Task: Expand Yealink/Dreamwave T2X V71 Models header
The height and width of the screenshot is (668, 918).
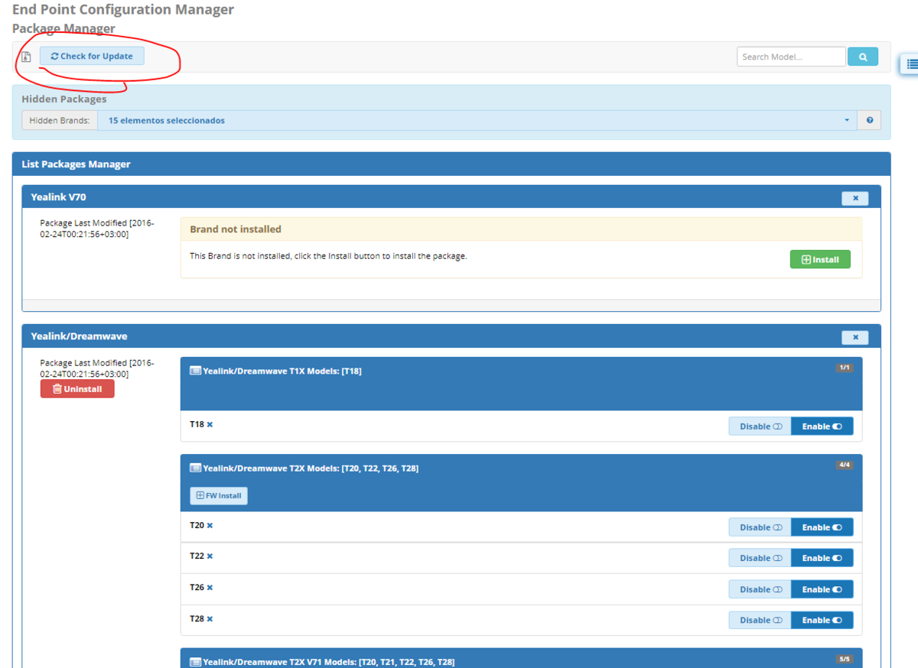Action: click(x=521, y=658)
